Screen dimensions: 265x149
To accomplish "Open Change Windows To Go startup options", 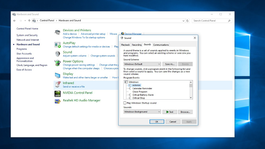I will tap(84, 37).
